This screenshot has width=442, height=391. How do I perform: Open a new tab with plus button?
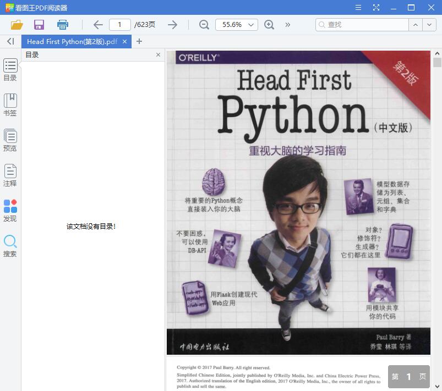[139, 41]
